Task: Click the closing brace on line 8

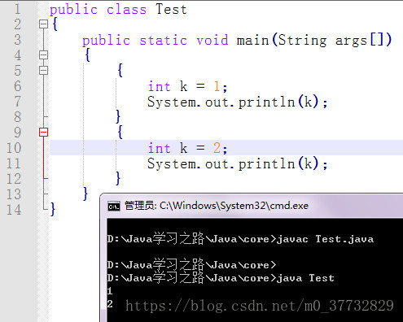Action: [118, 117]
